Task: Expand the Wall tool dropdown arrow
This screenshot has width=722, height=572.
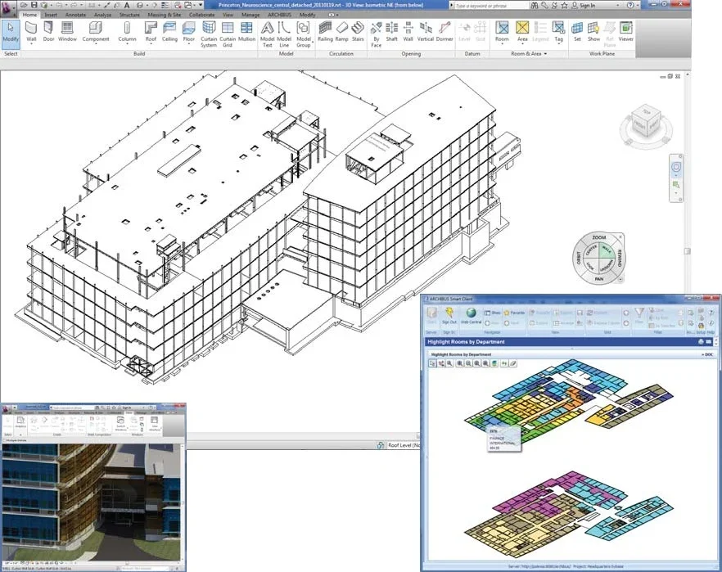Action: point(31,45)
